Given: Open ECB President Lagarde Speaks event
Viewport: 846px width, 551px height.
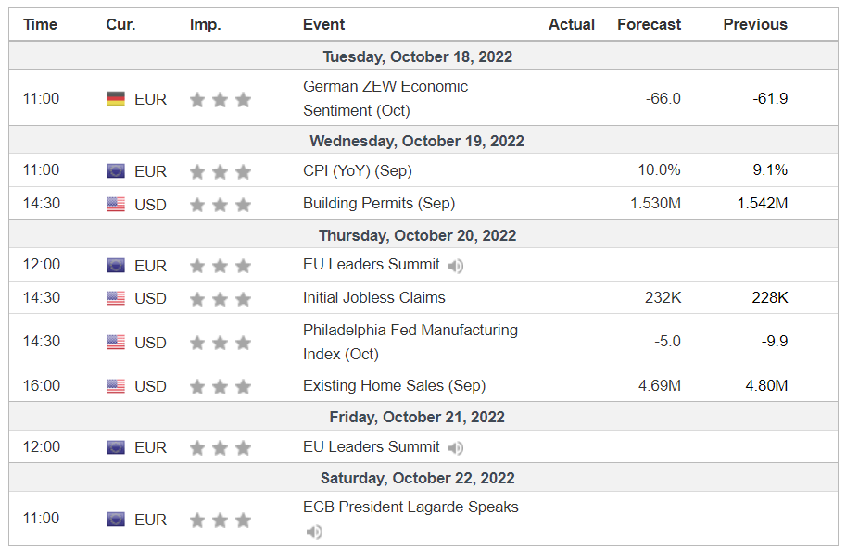Looking at the screenshot, I should (410, 507).
